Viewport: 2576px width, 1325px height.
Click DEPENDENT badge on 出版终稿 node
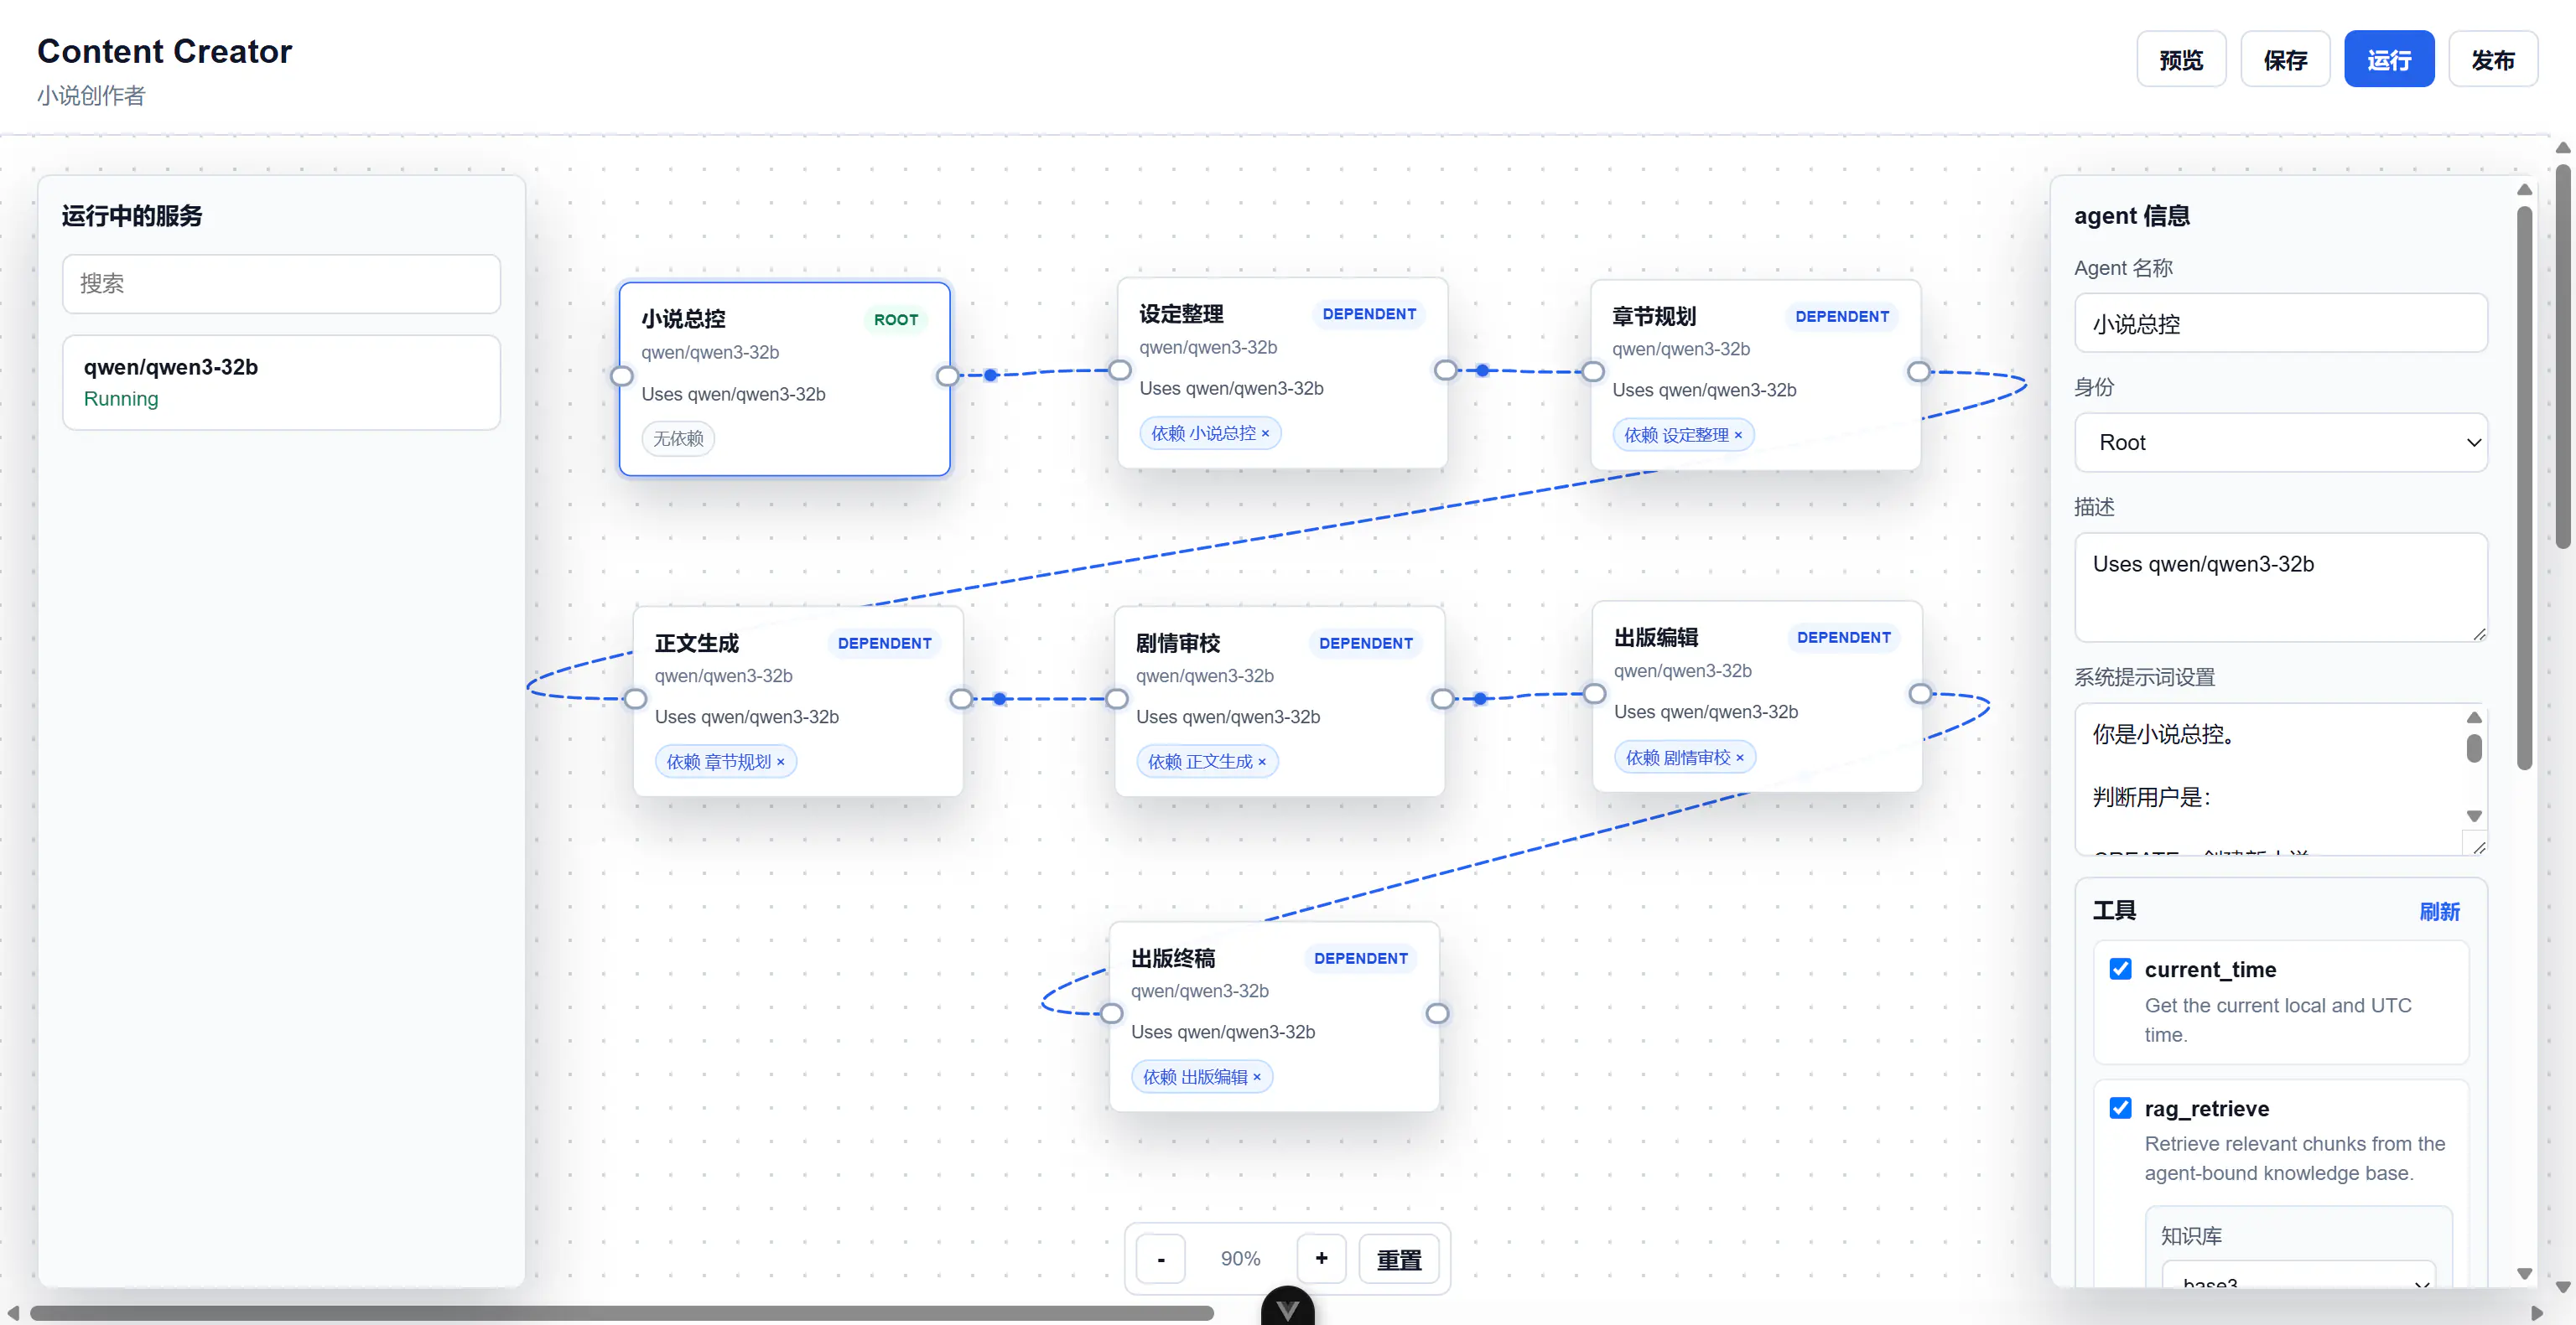[x=1360, y=958]
